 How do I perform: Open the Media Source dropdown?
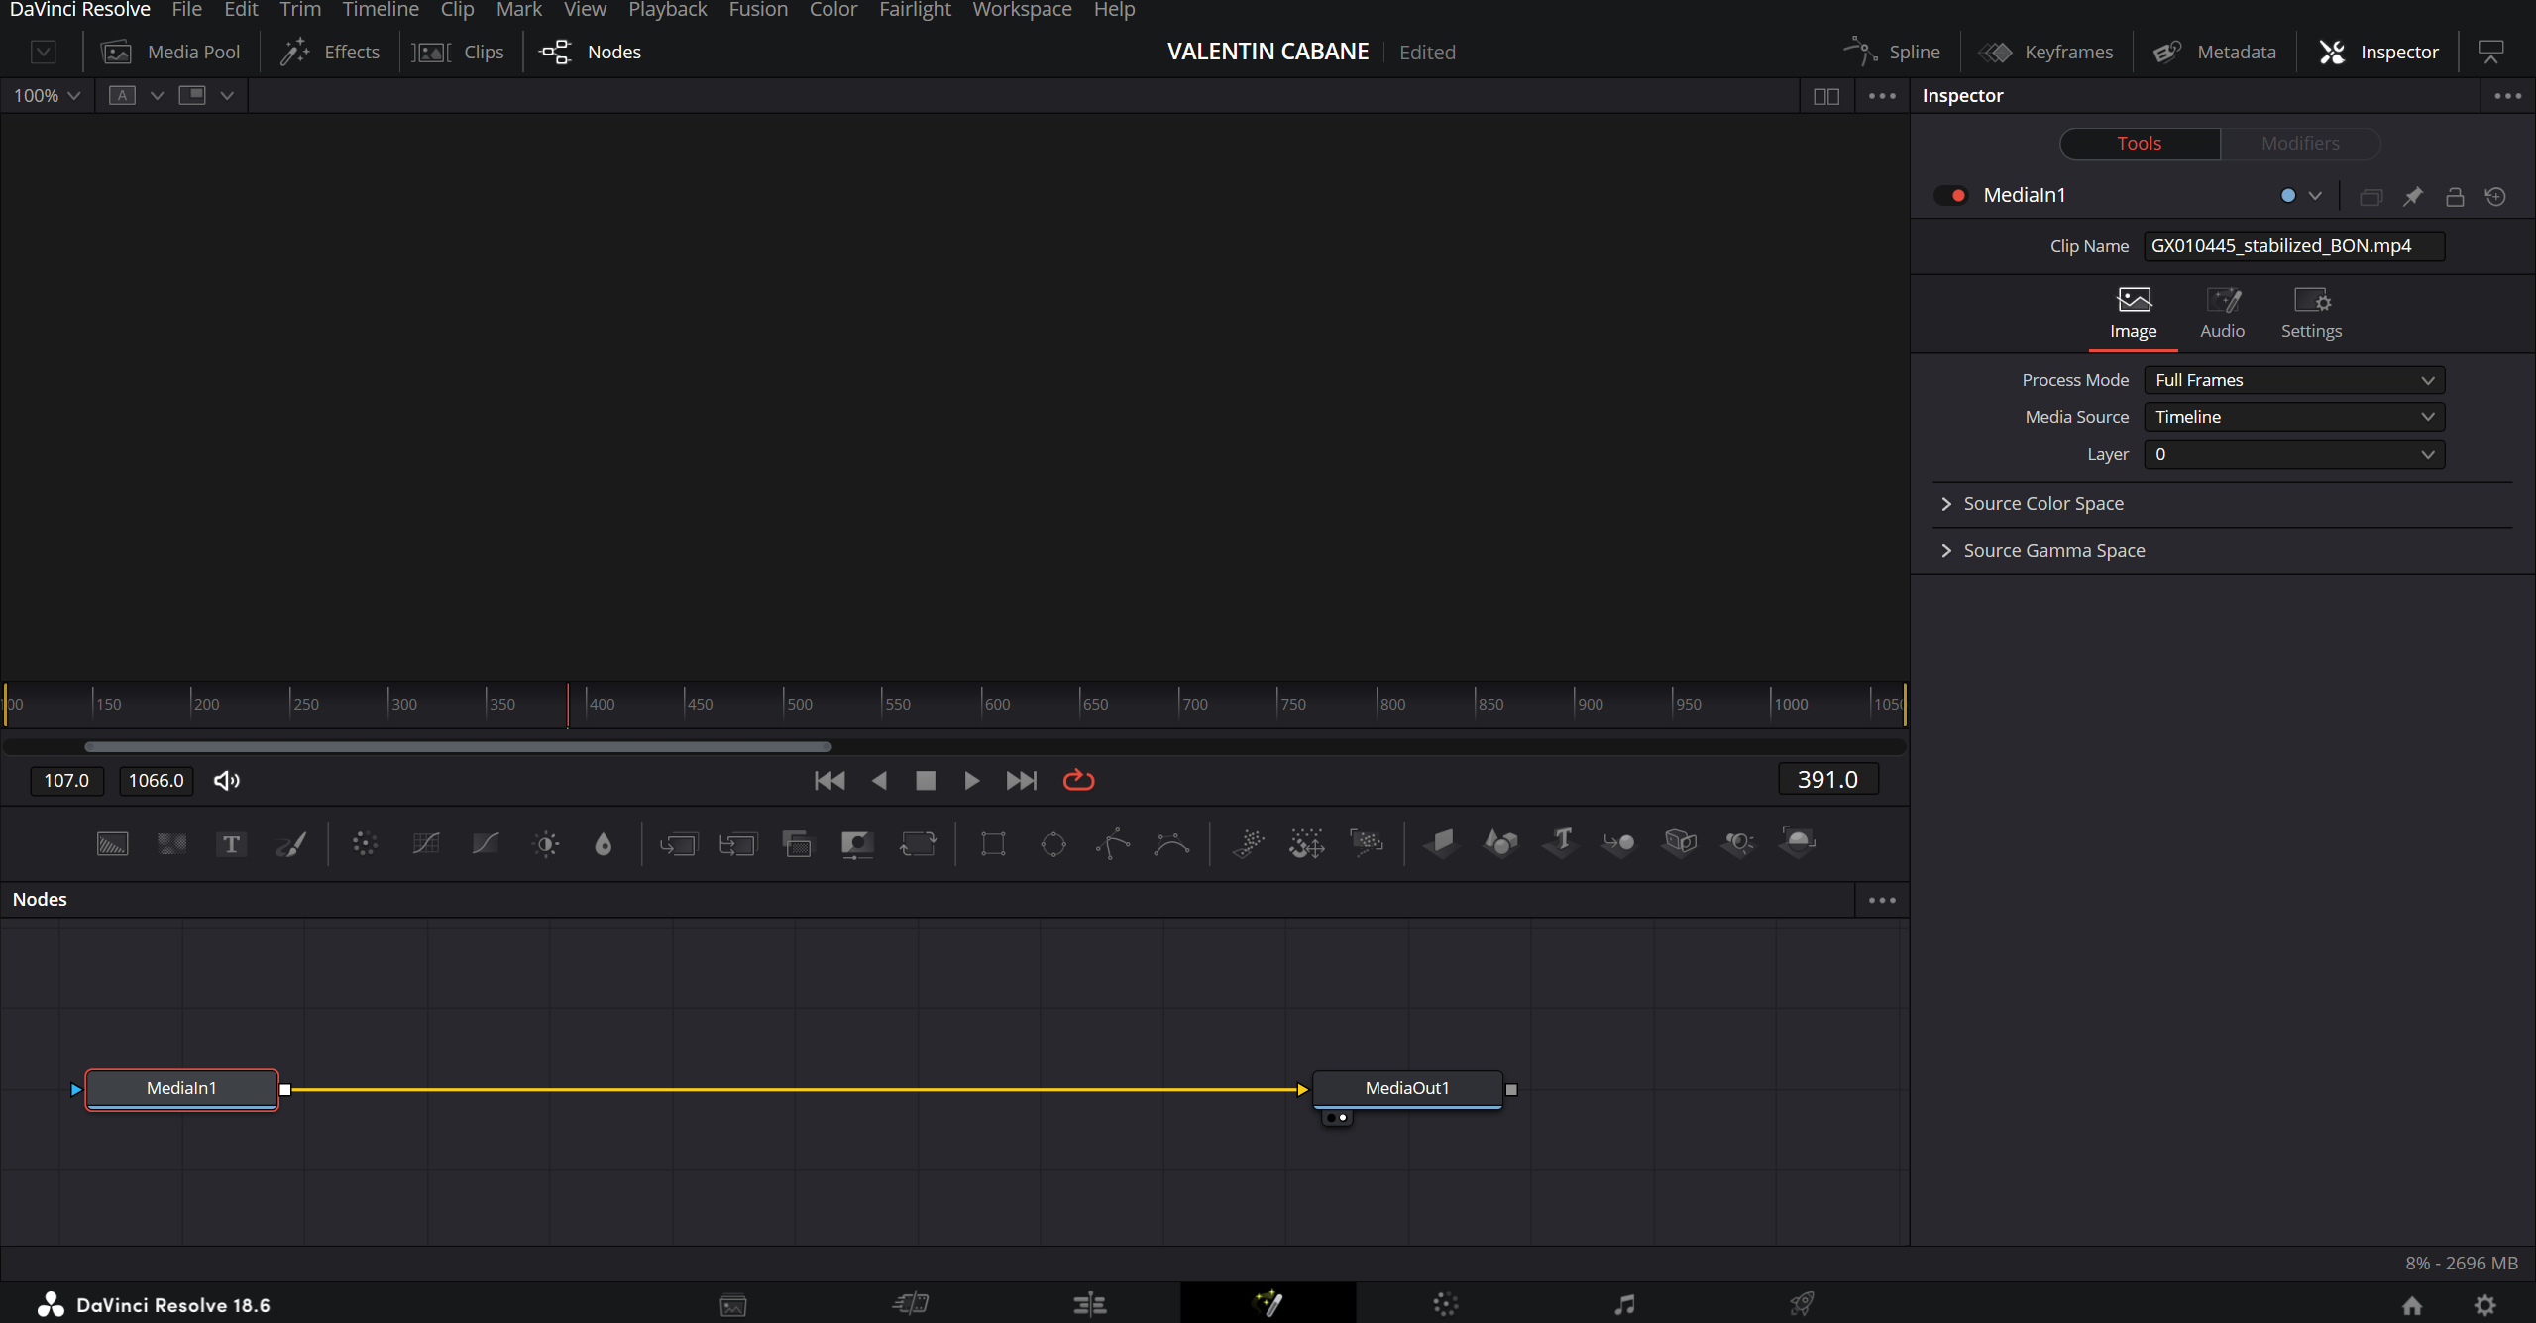coord(2293,417)
